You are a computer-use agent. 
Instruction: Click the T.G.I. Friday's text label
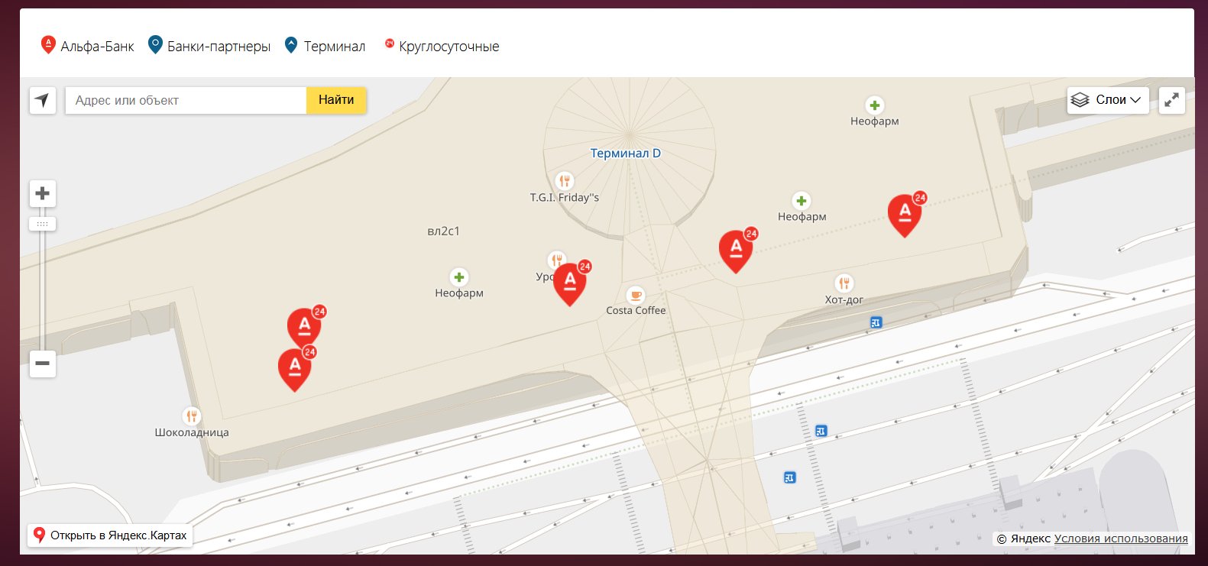[x=565, y=198]
